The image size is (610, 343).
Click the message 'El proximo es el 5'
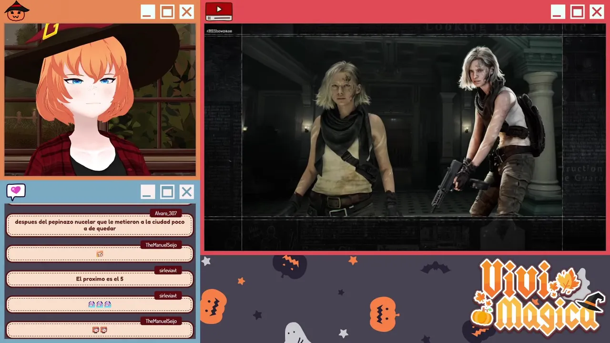tap(100, 279)
